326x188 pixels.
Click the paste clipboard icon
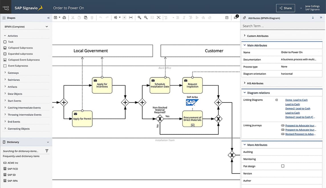(85, 18)
